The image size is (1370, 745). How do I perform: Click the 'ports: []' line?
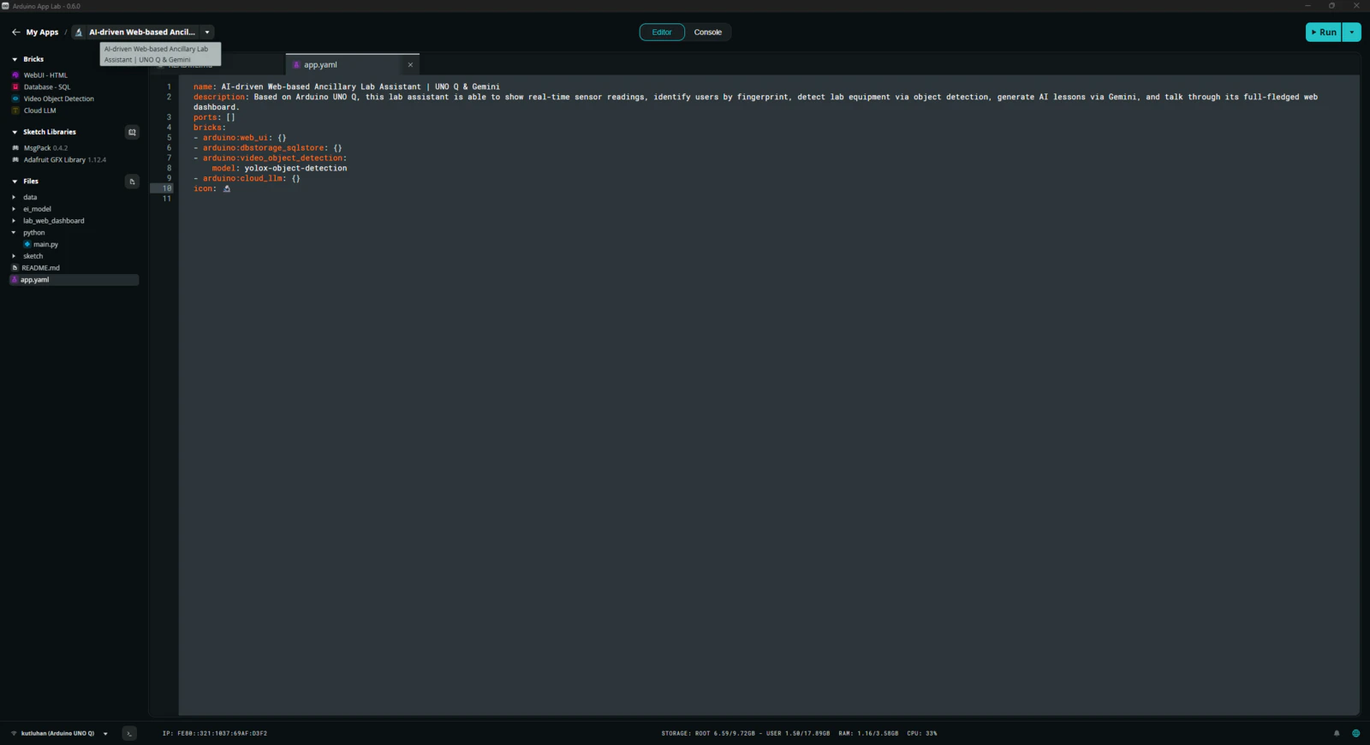214,117
